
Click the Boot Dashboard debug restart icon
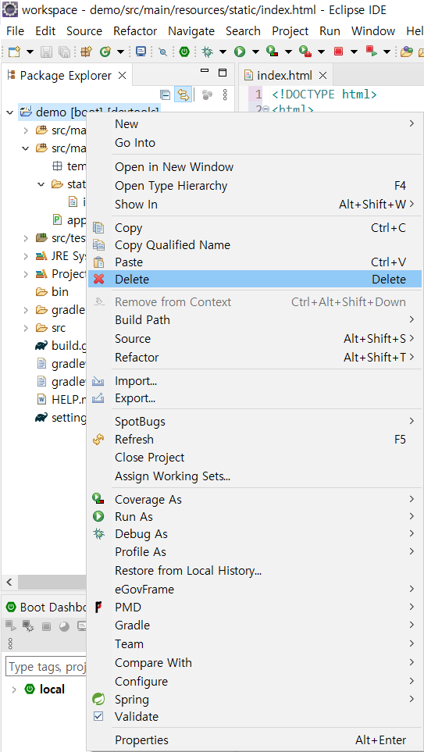click(x=28, y=625)
